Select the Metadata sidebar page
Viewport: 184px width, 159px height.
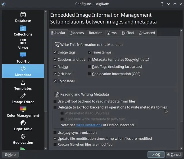(23, 71)
